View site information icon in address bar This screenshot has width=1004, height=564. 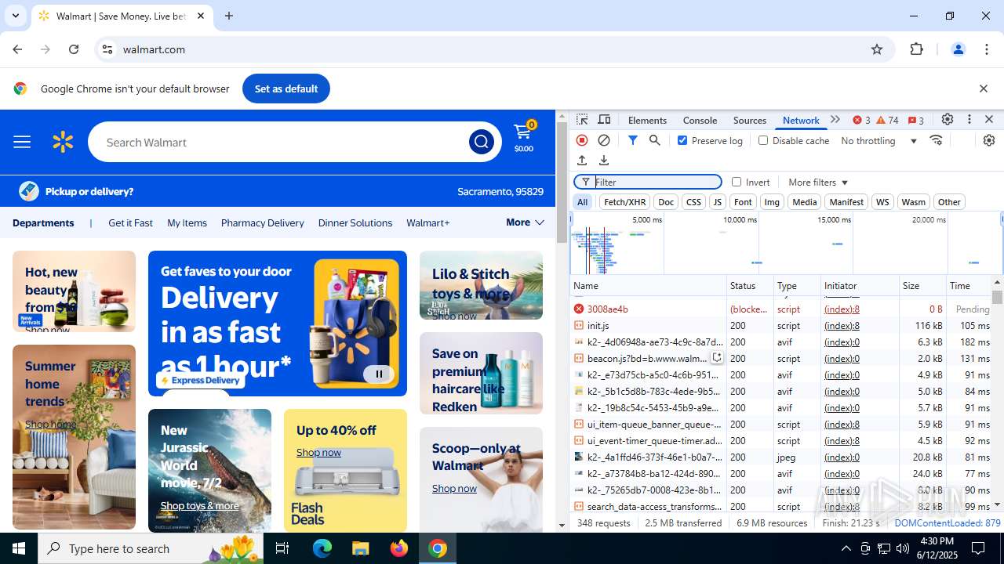(107, 49)
